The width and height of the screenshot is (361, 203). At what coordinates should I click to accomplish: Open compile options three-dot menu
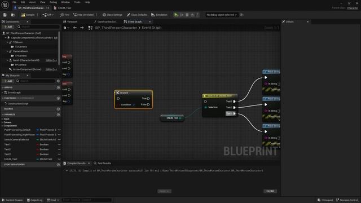pos(38,15)
